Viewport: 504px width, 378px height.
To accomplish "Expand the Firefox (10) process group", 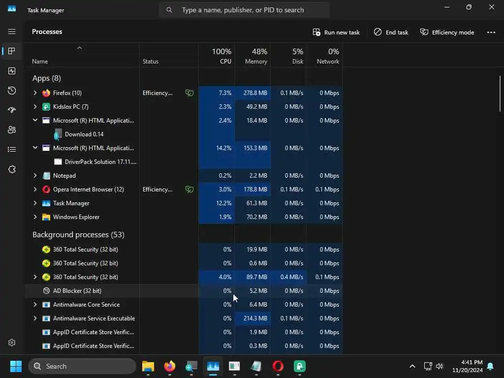I will (x=35, y=93).
